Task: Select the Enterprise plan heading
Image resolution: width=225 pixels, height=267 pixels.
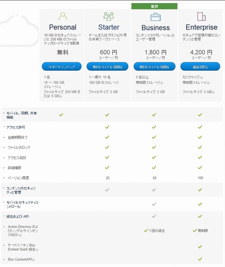Action: (x=201, y=27)
